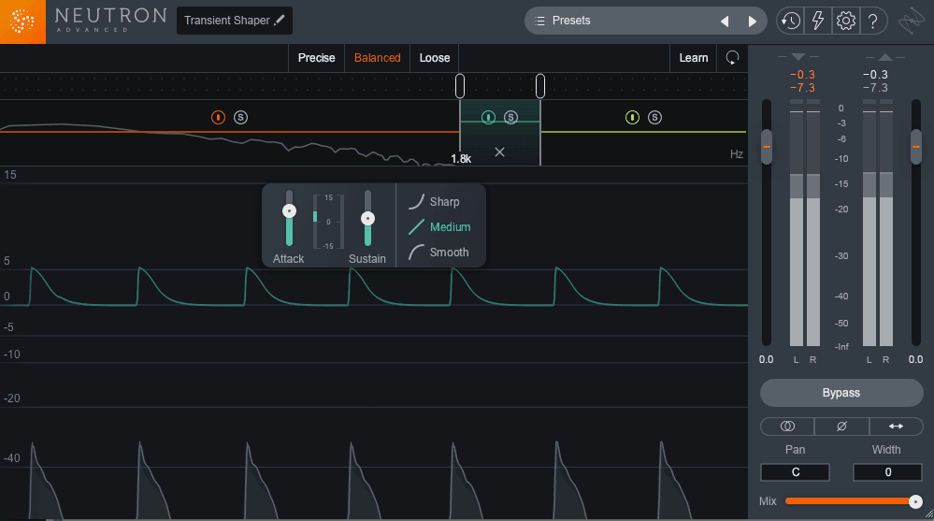Image resolution: width=934 pixels, height=521 pixels.
Task: Solo the teal mid band
Action: pyautogui.click(x=511, y=118)
